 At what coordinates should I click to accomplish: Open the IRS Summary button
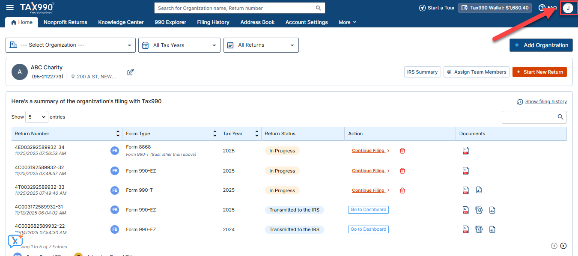[x=422, y=72]
